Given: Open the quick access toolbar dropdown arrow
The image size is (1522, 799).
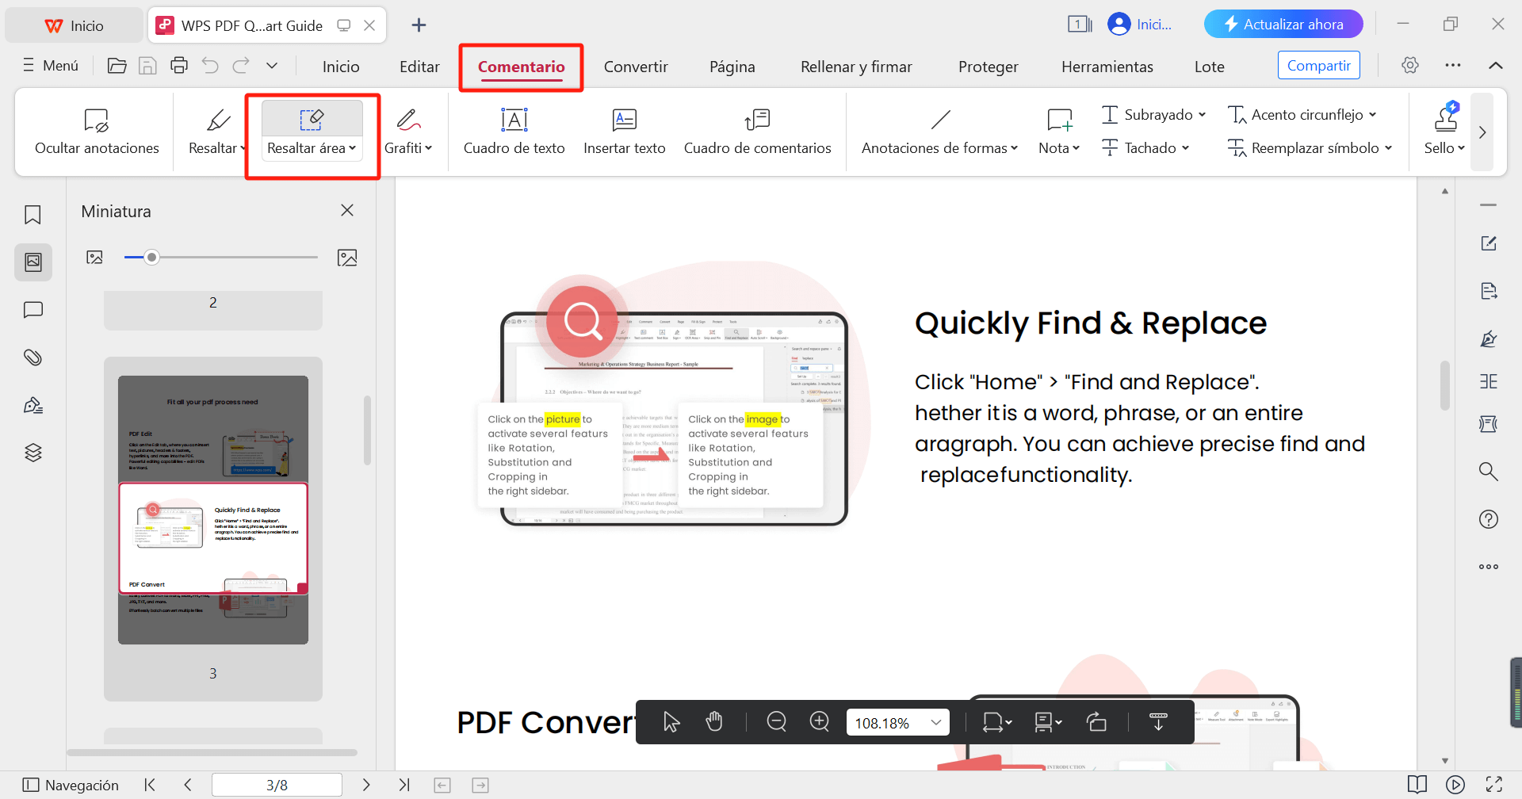Looking at the screenshot, I should click(272, 66).
